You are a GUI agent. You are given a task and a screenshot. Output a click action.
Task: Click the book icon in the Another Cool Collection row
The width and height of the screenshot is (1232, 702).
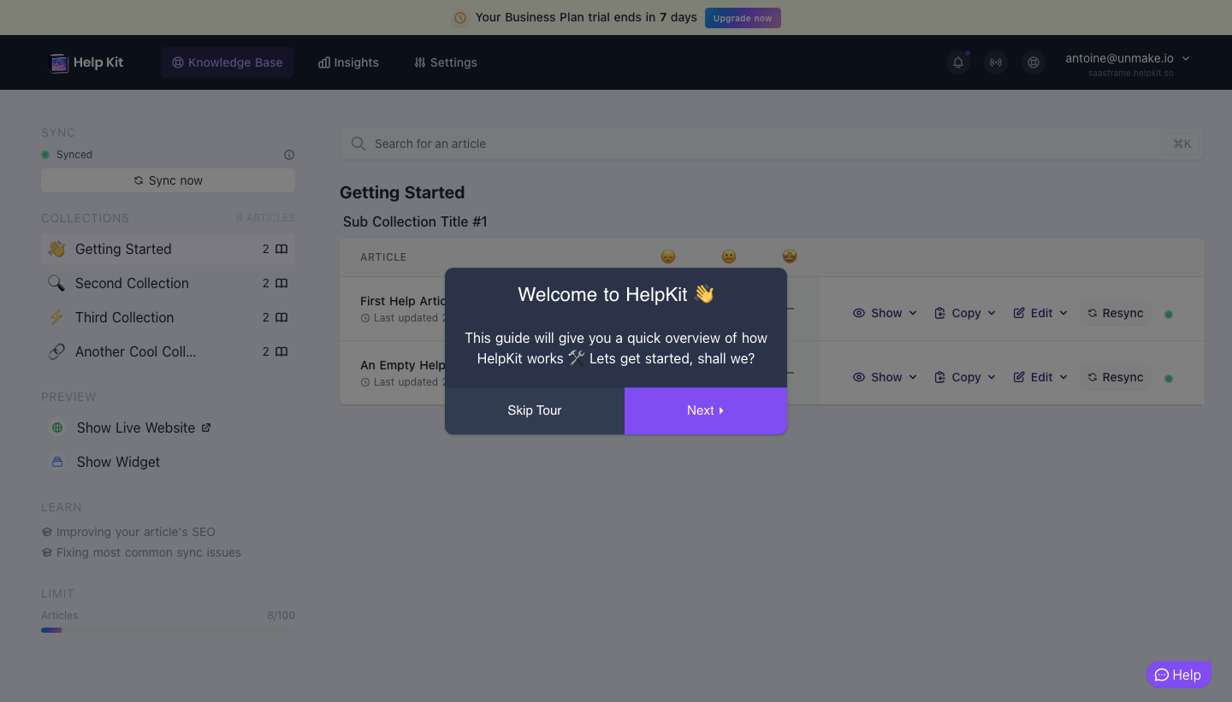click(x=281, y=351)
